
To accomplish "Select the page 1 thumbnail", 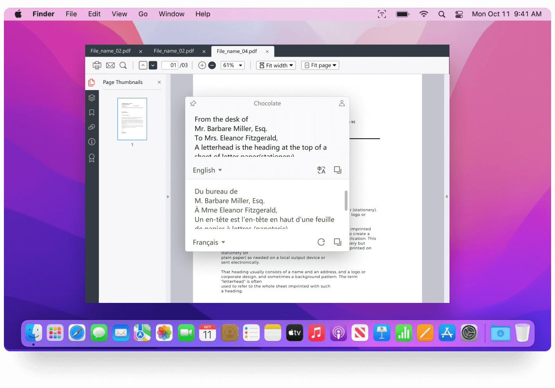I will (x=132, y=119).
